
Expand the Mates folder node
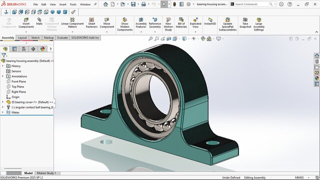pyautogui.click(x=3, y=112)
